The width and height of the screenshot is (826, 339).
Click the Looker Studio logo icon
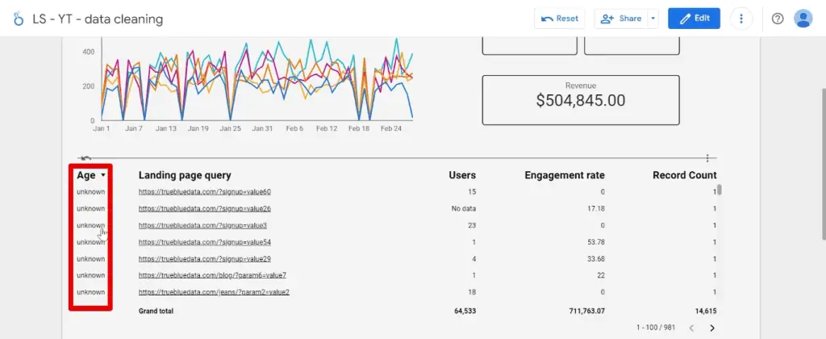(19, 19)
